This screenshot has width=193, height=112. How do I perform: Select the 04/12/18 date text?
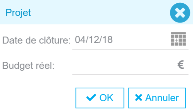click(x=94, y=40)
